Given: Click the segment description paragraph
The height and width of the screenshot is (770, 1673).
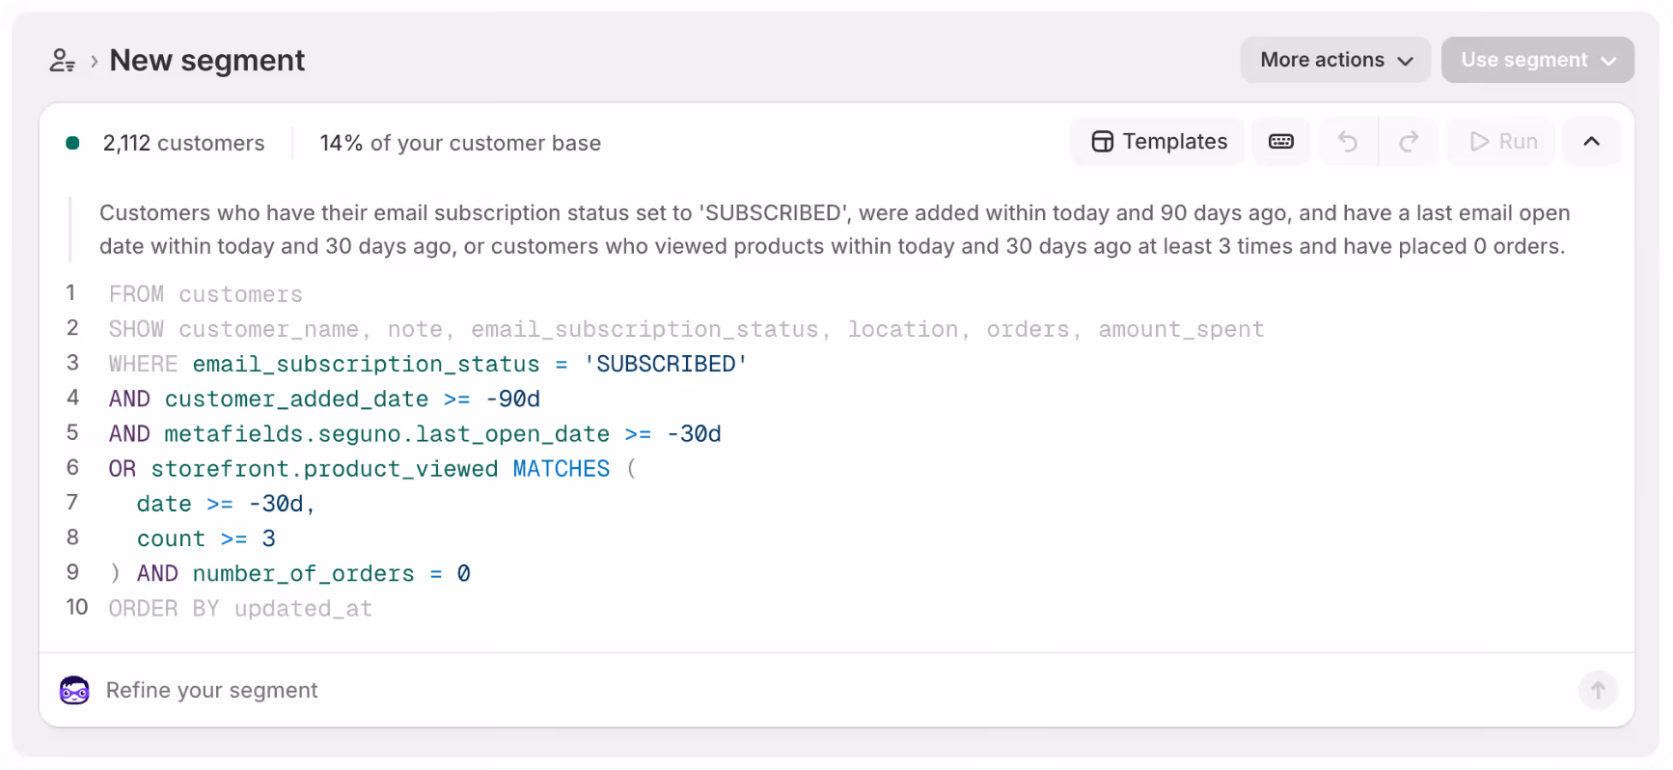Looking at the screenshot, I should pyautogui.click(x=835, y=230).
